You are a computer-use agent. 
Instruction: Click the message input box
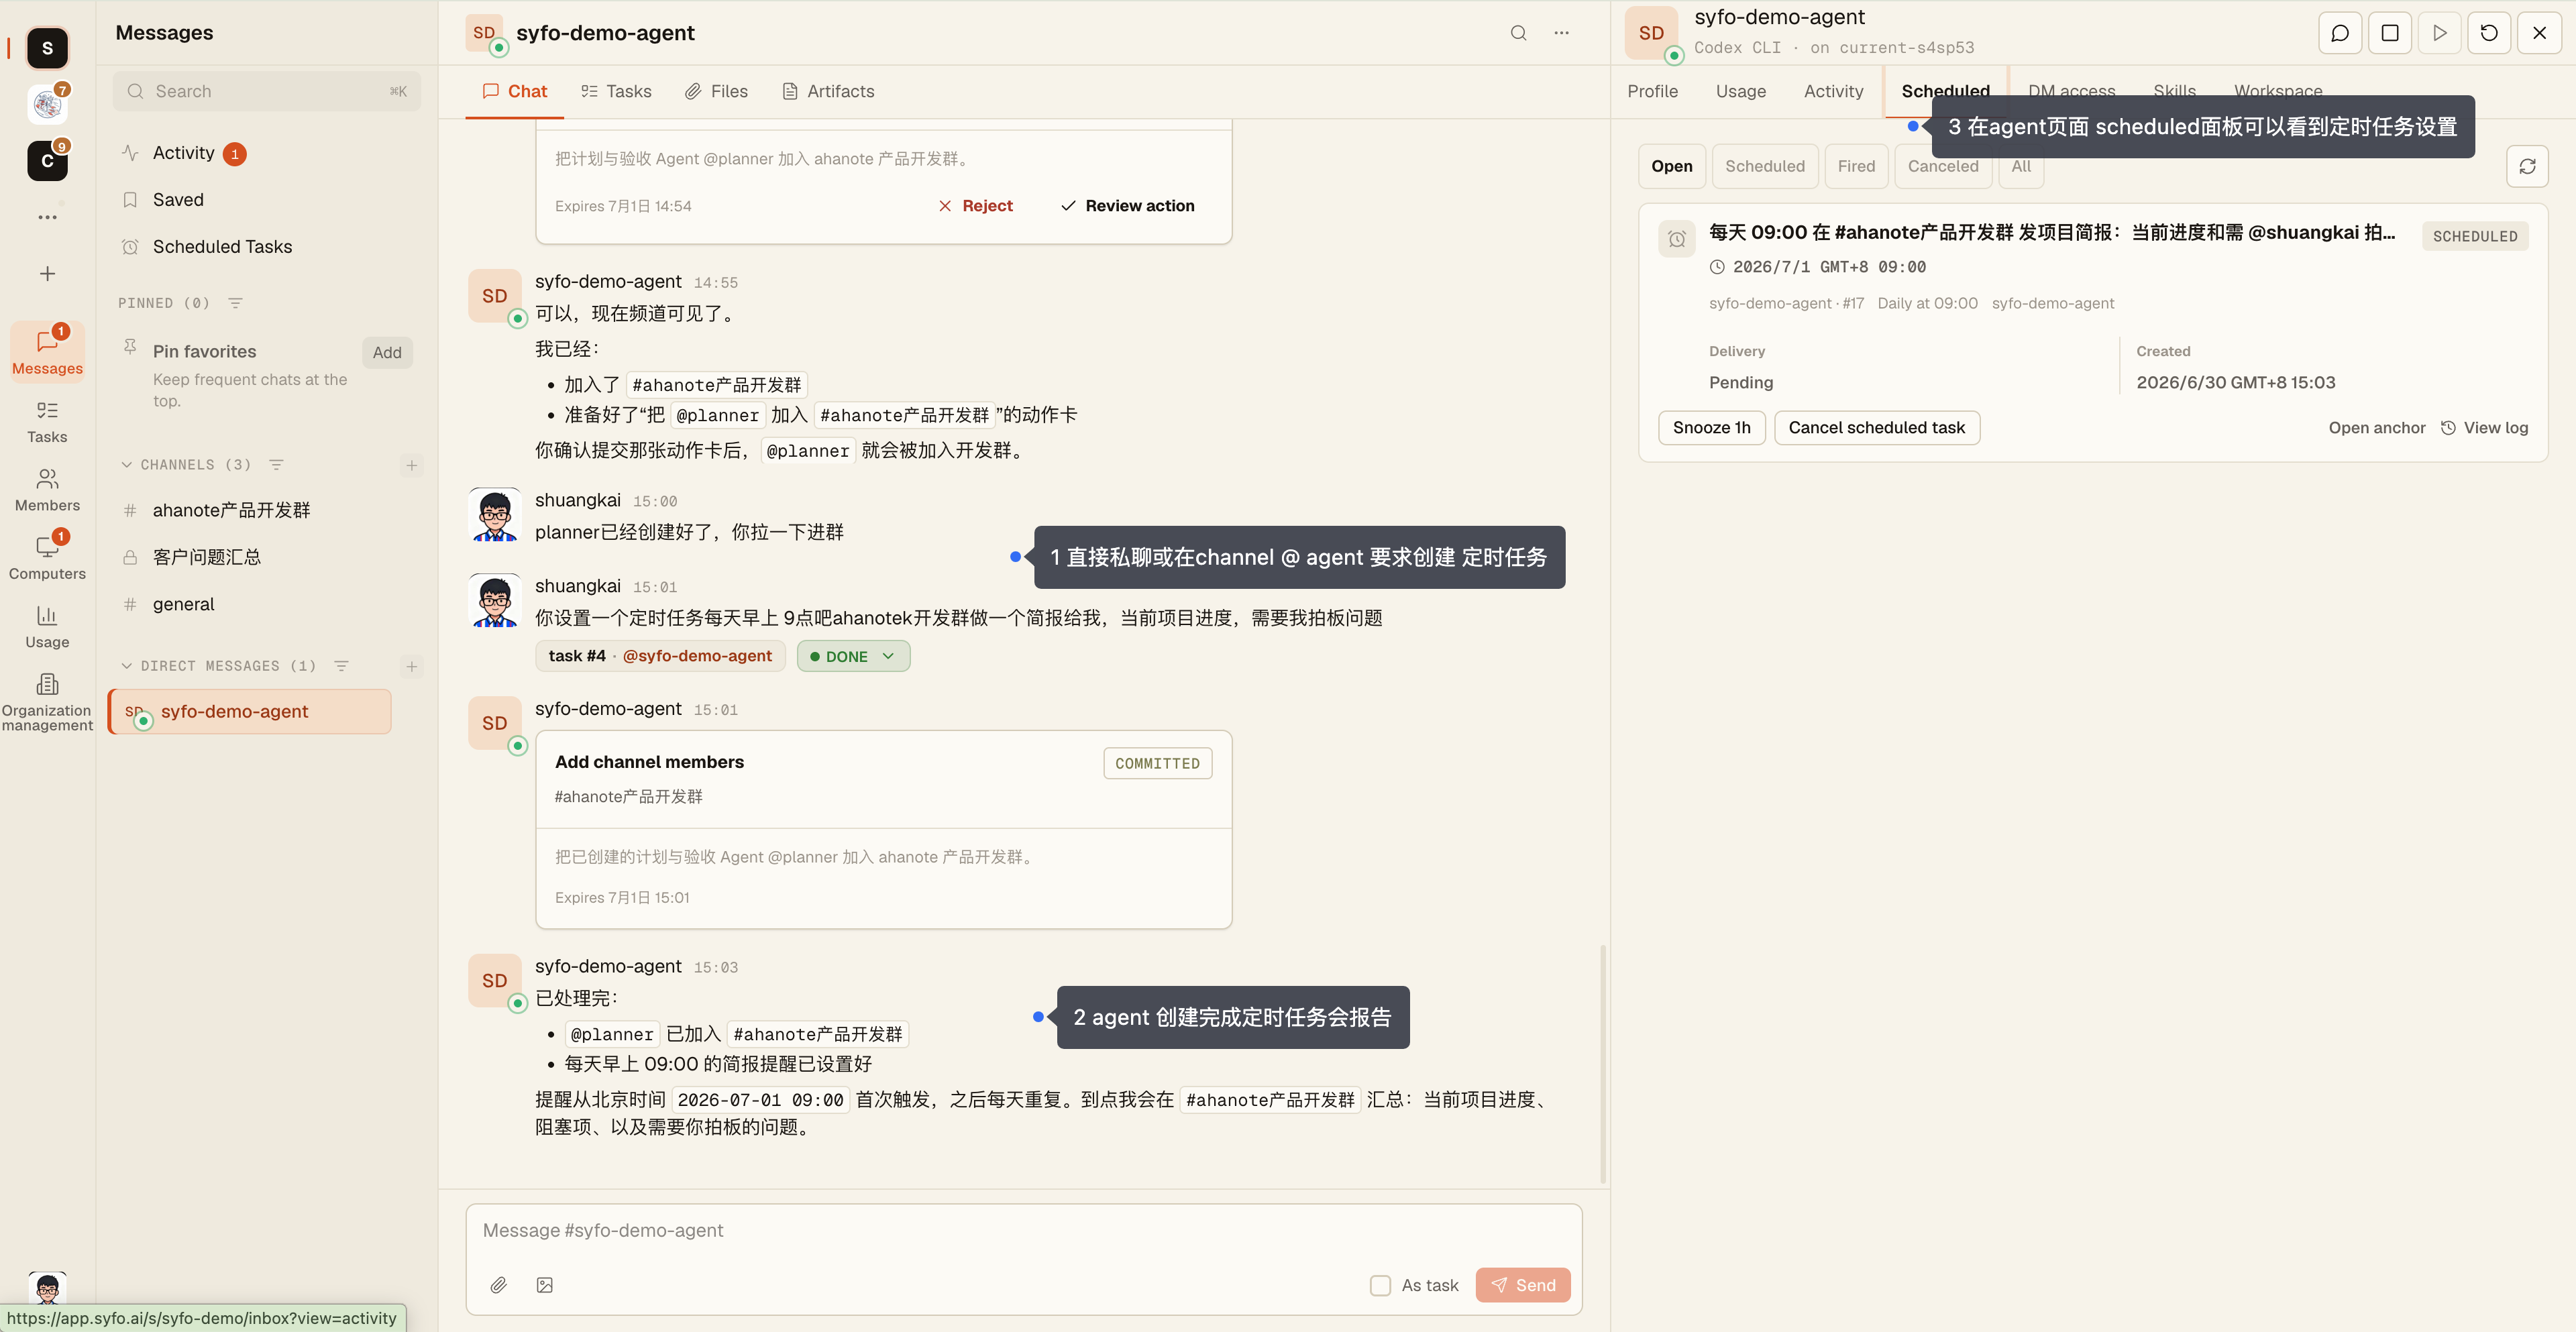(1023, 1231)
